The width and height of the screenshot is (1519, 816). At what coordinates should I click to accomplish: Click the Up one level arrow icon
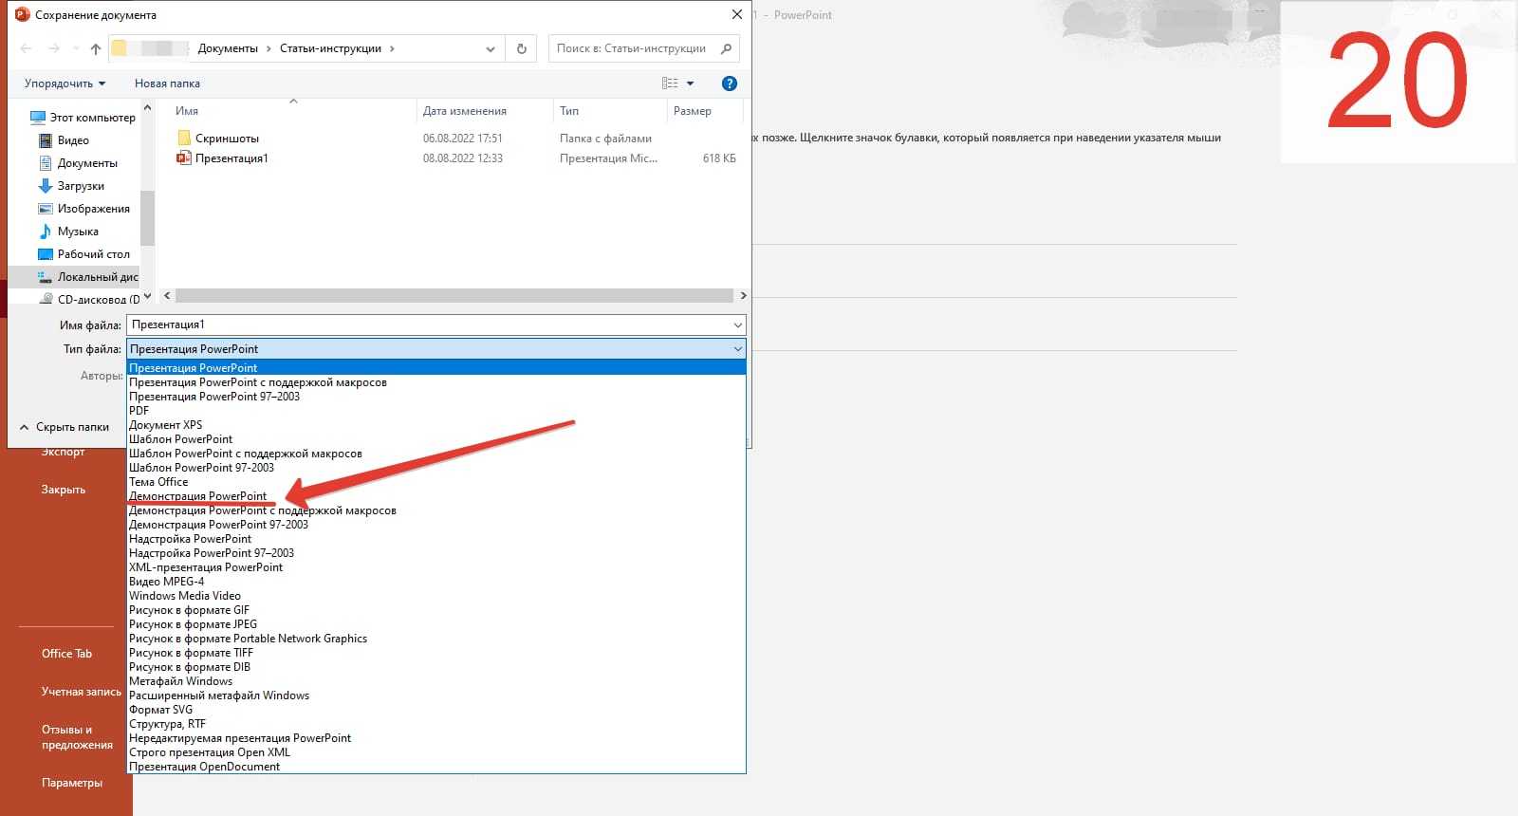click(95, 49)
